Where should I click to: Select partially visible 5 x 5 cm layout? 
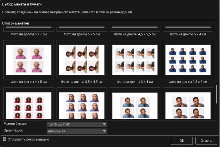point(82,29)
